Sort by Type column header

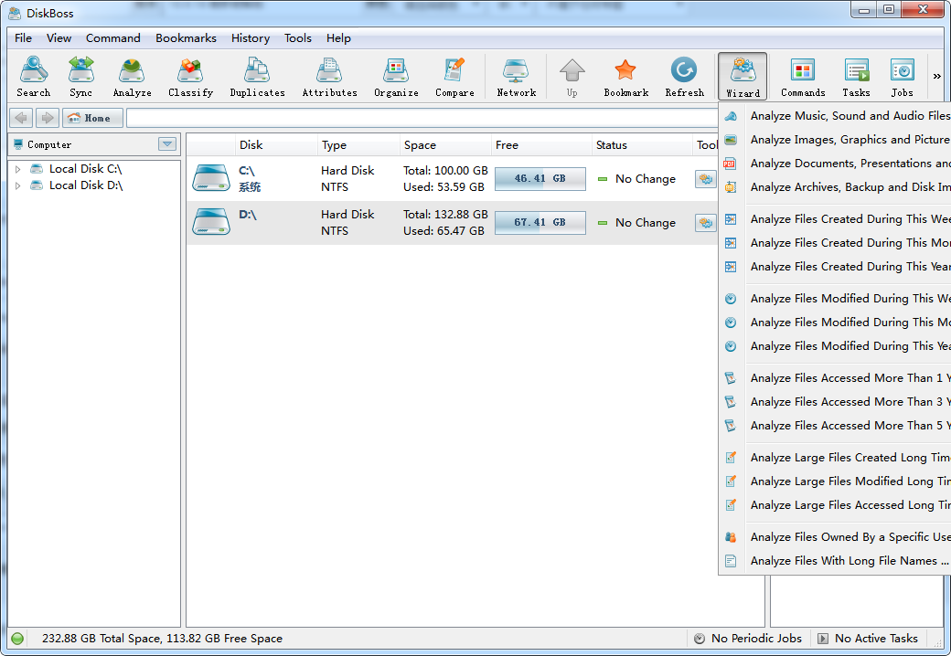click(358, 145)
